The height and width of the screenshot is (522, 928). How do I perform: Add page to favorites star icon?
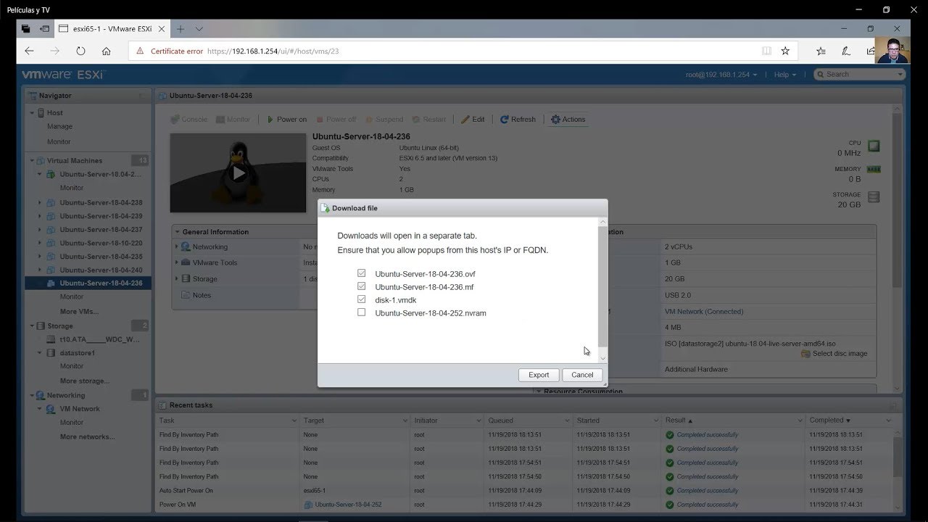coord(785,51)
